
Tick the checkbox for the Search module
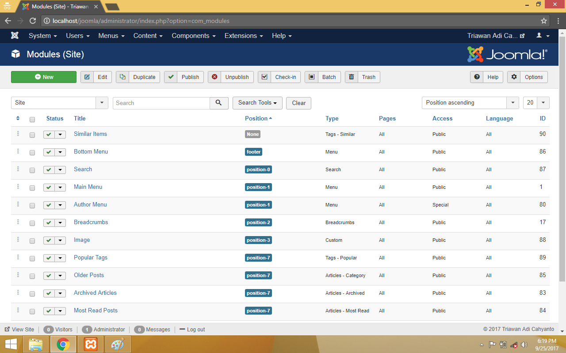32,170
